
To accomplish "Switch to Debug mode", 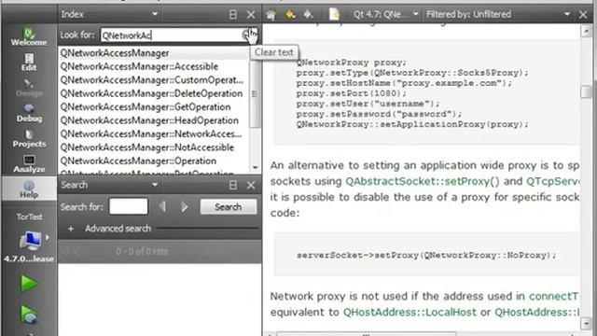I will click(29, 113).
